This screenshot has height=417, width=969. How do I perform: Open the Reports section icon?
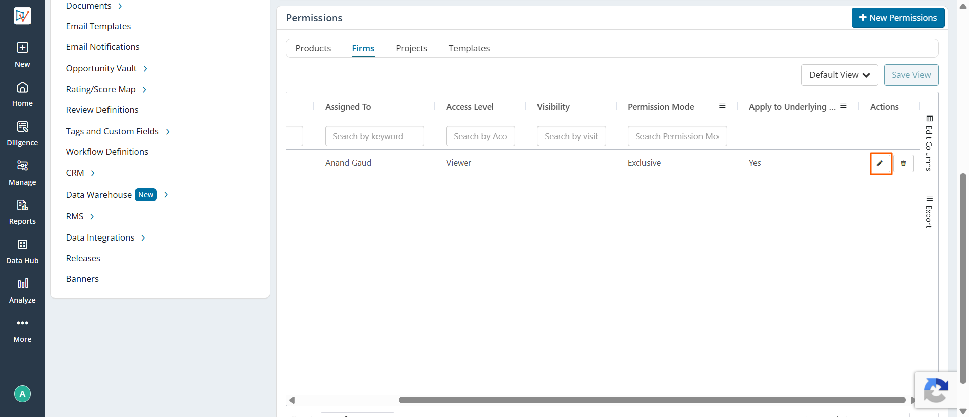(22, 205)
